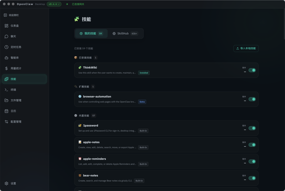Click the 已连接网关 status text

[x=78, y=4]
